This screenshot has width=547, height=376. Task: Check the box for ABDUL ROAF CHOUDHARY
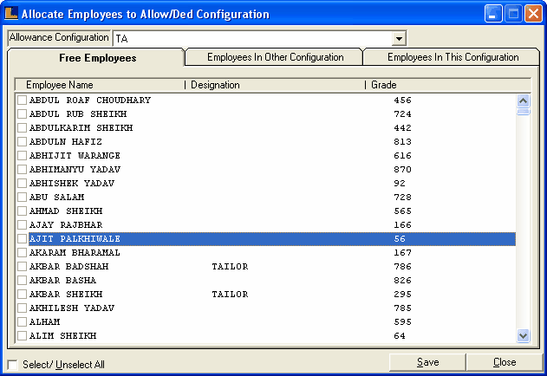click(x=22, y=100)
